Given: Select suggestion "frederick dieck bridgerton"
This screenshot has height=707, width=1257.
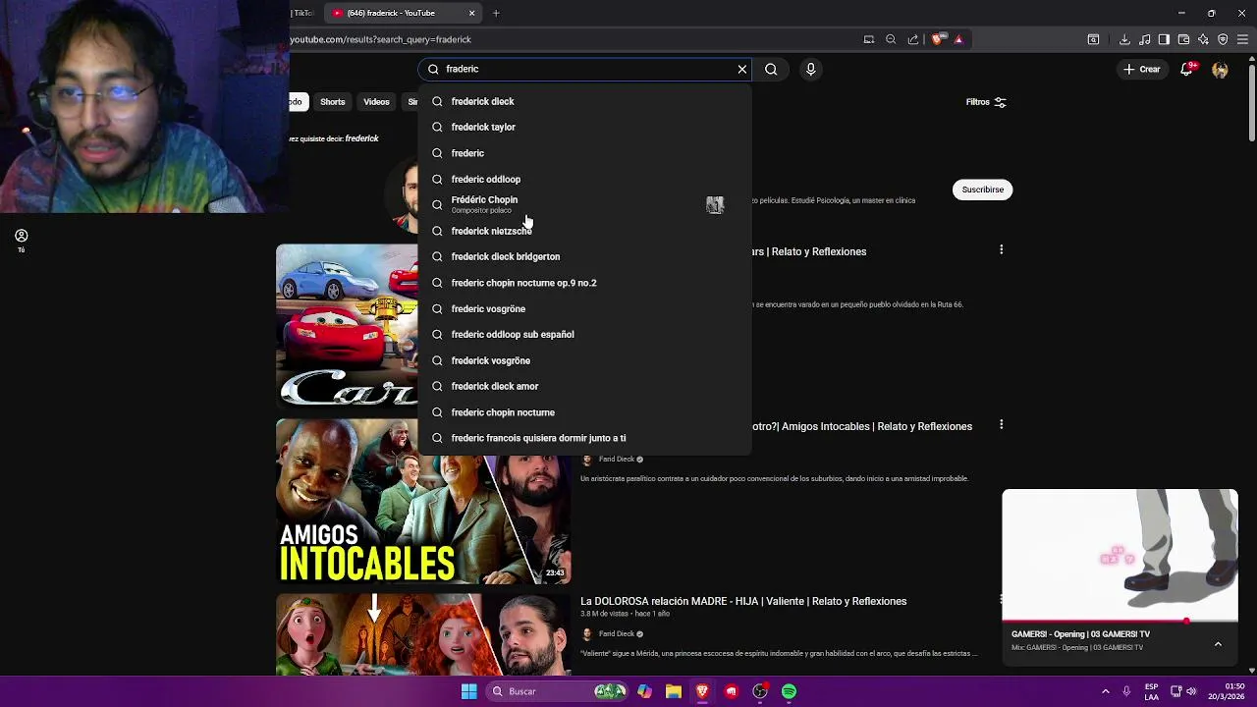Looking at the screenshot, I should tap(585, 256).
